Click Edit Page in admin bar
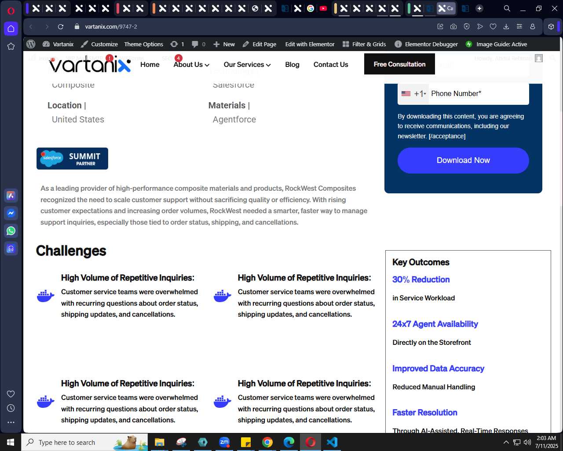Viewport: 563px width, 451px height. tap(260, 44)
